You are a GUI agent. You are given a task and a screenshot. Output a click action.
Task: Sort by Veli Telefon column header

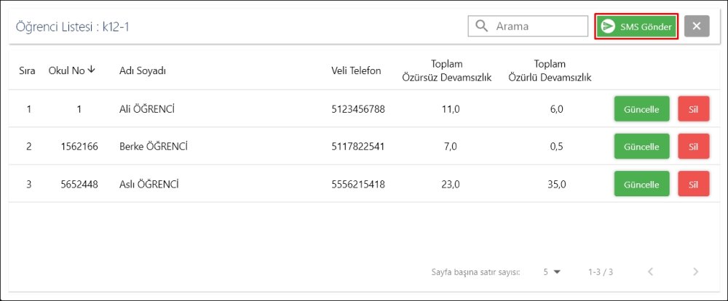[x=356, y=71]
